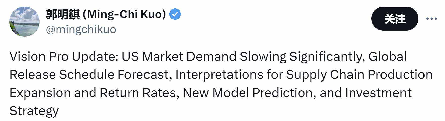Image resolution: width=445 pixels, height=121 pixels.
Task: Click the Chinese characters 郭明錤 in name
Action: click(x=63, y=14)
